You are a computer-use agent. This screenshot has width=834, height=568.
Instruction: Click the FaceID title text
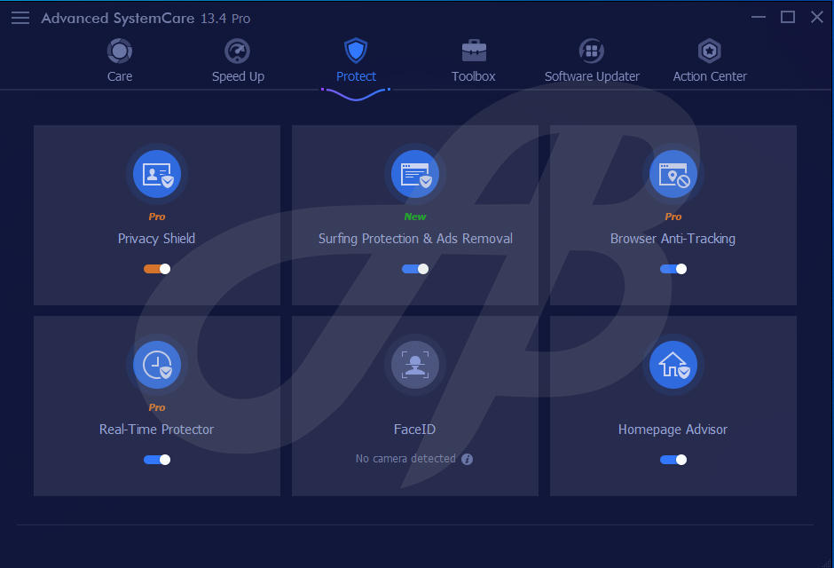[x=414, y=430]
